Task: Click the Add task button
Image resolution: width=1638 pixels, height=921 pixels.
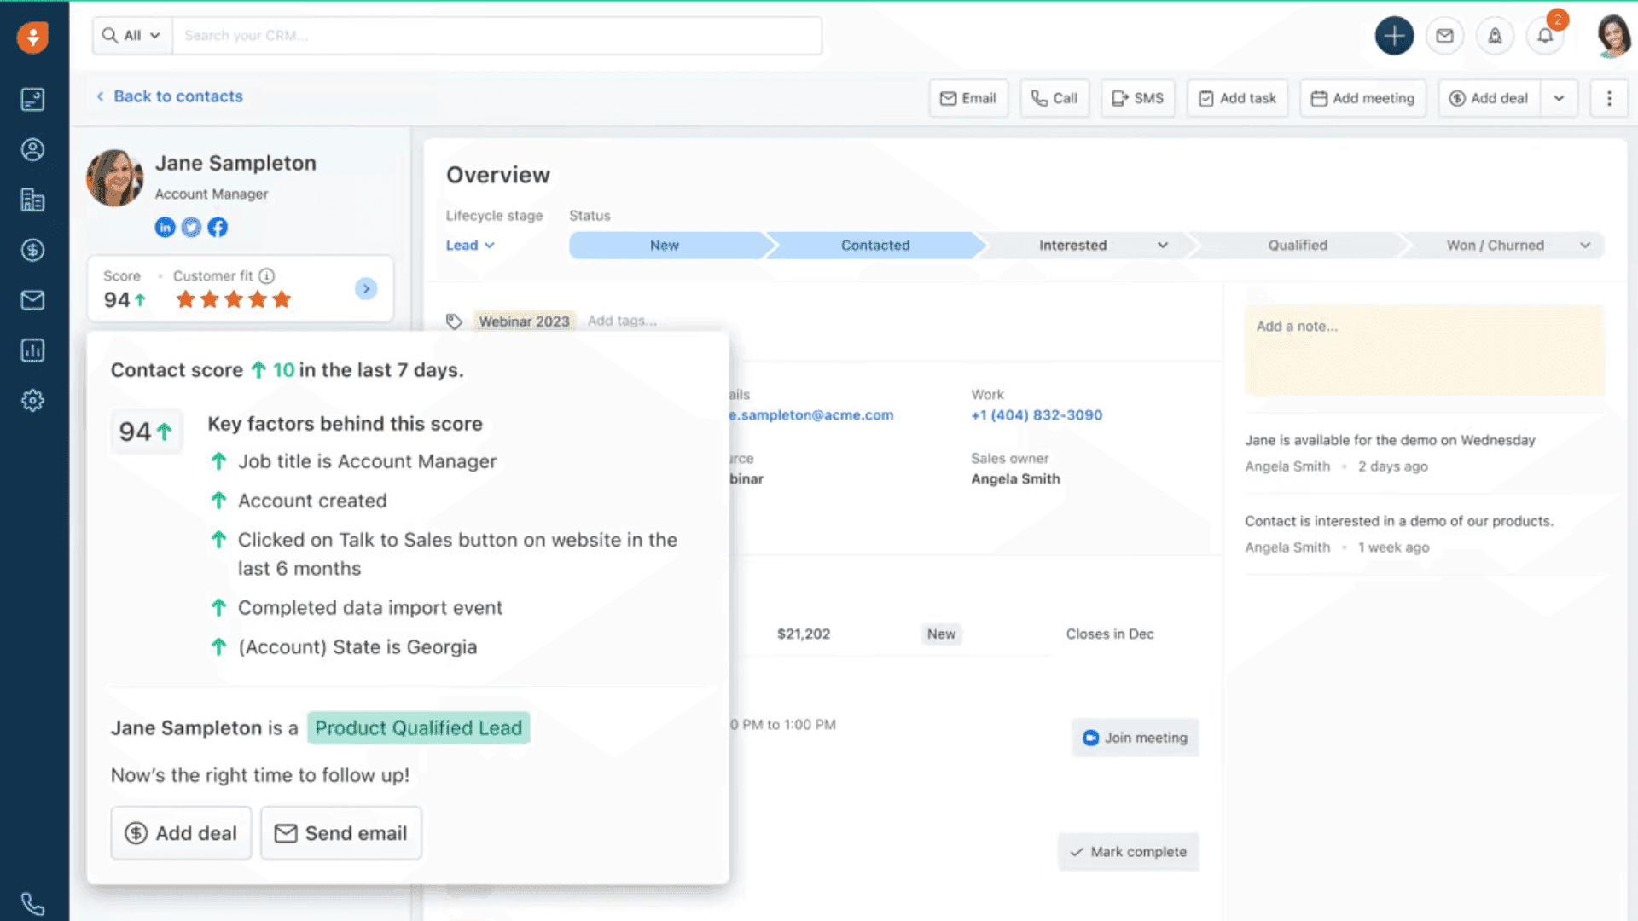Action: (x=1237, y=98)
